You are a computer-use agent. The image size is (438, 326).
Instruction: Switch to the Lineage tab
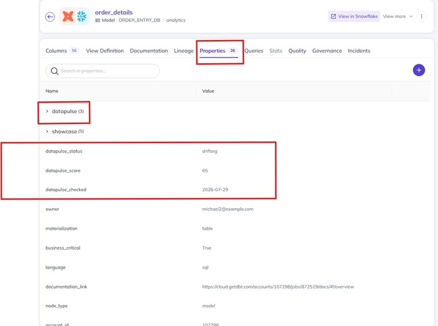pos(184,51)
